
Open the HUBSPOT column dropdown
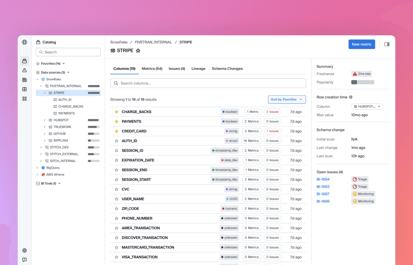tap(367, 106)
